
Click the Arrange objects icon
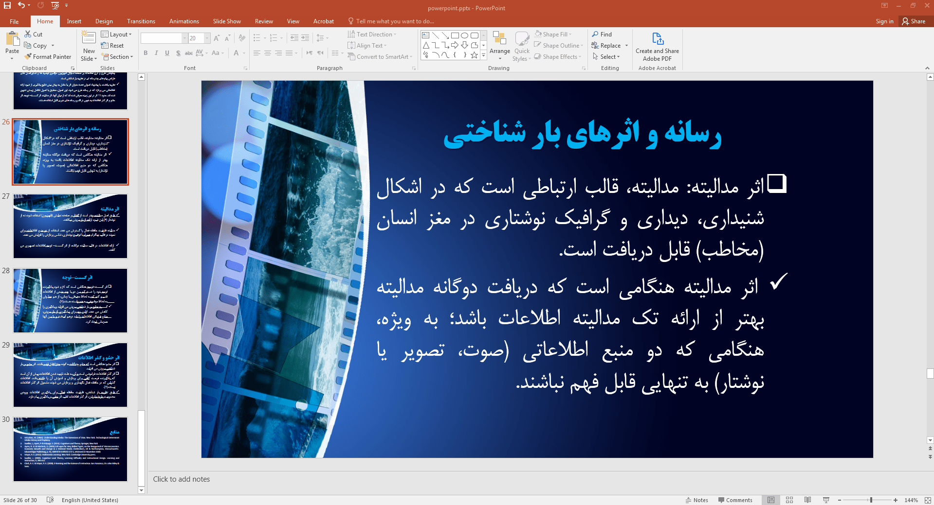(x=499, y=38)
